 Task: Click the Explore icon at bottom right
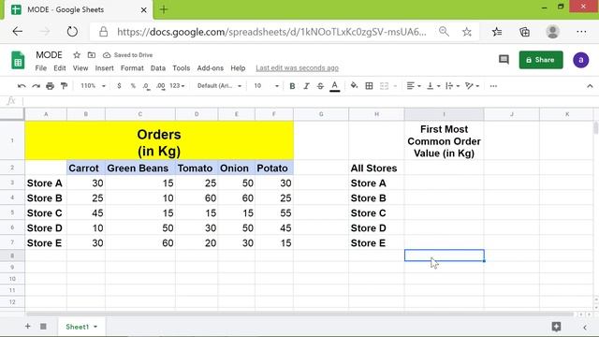coord(556,327)
